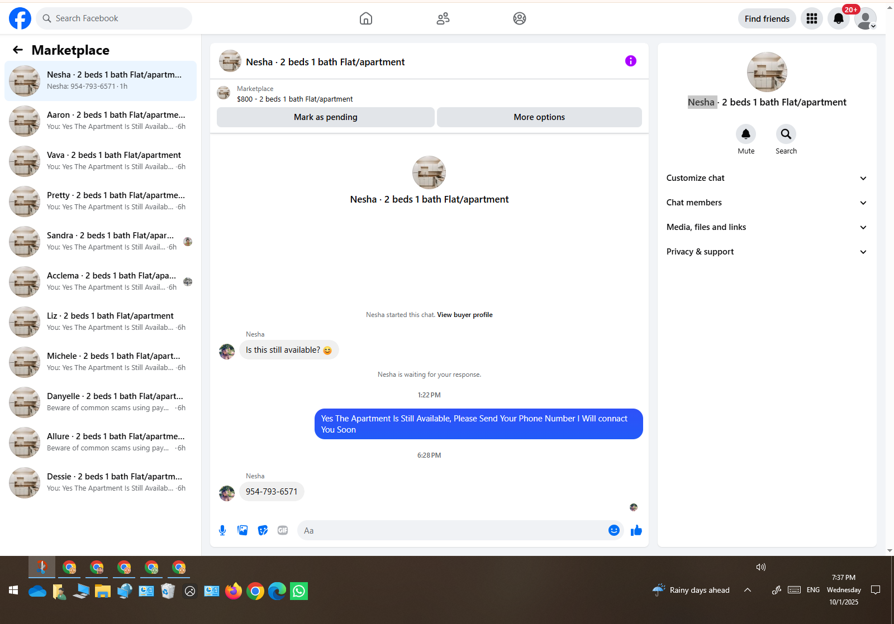Open the Windows Action Center notifications
894x624 pixels.
click(x=876, y=590)
